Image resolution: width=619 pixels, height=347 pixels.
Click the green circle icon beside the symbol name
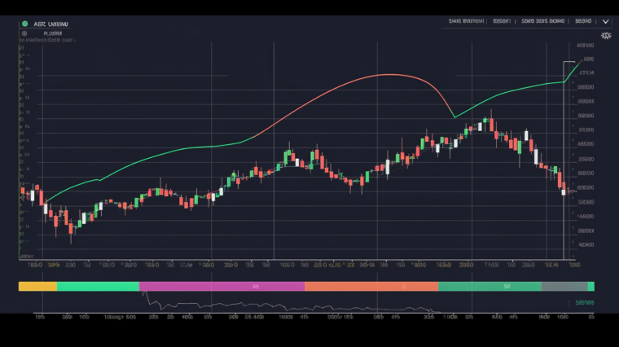point(24,24)
